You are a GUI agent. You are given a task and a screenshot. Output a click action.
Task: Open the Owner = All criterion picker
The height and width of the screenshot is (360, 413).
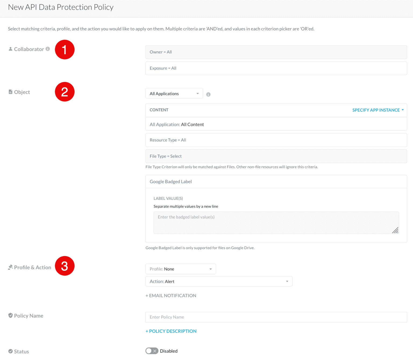[x=276, y=52]
